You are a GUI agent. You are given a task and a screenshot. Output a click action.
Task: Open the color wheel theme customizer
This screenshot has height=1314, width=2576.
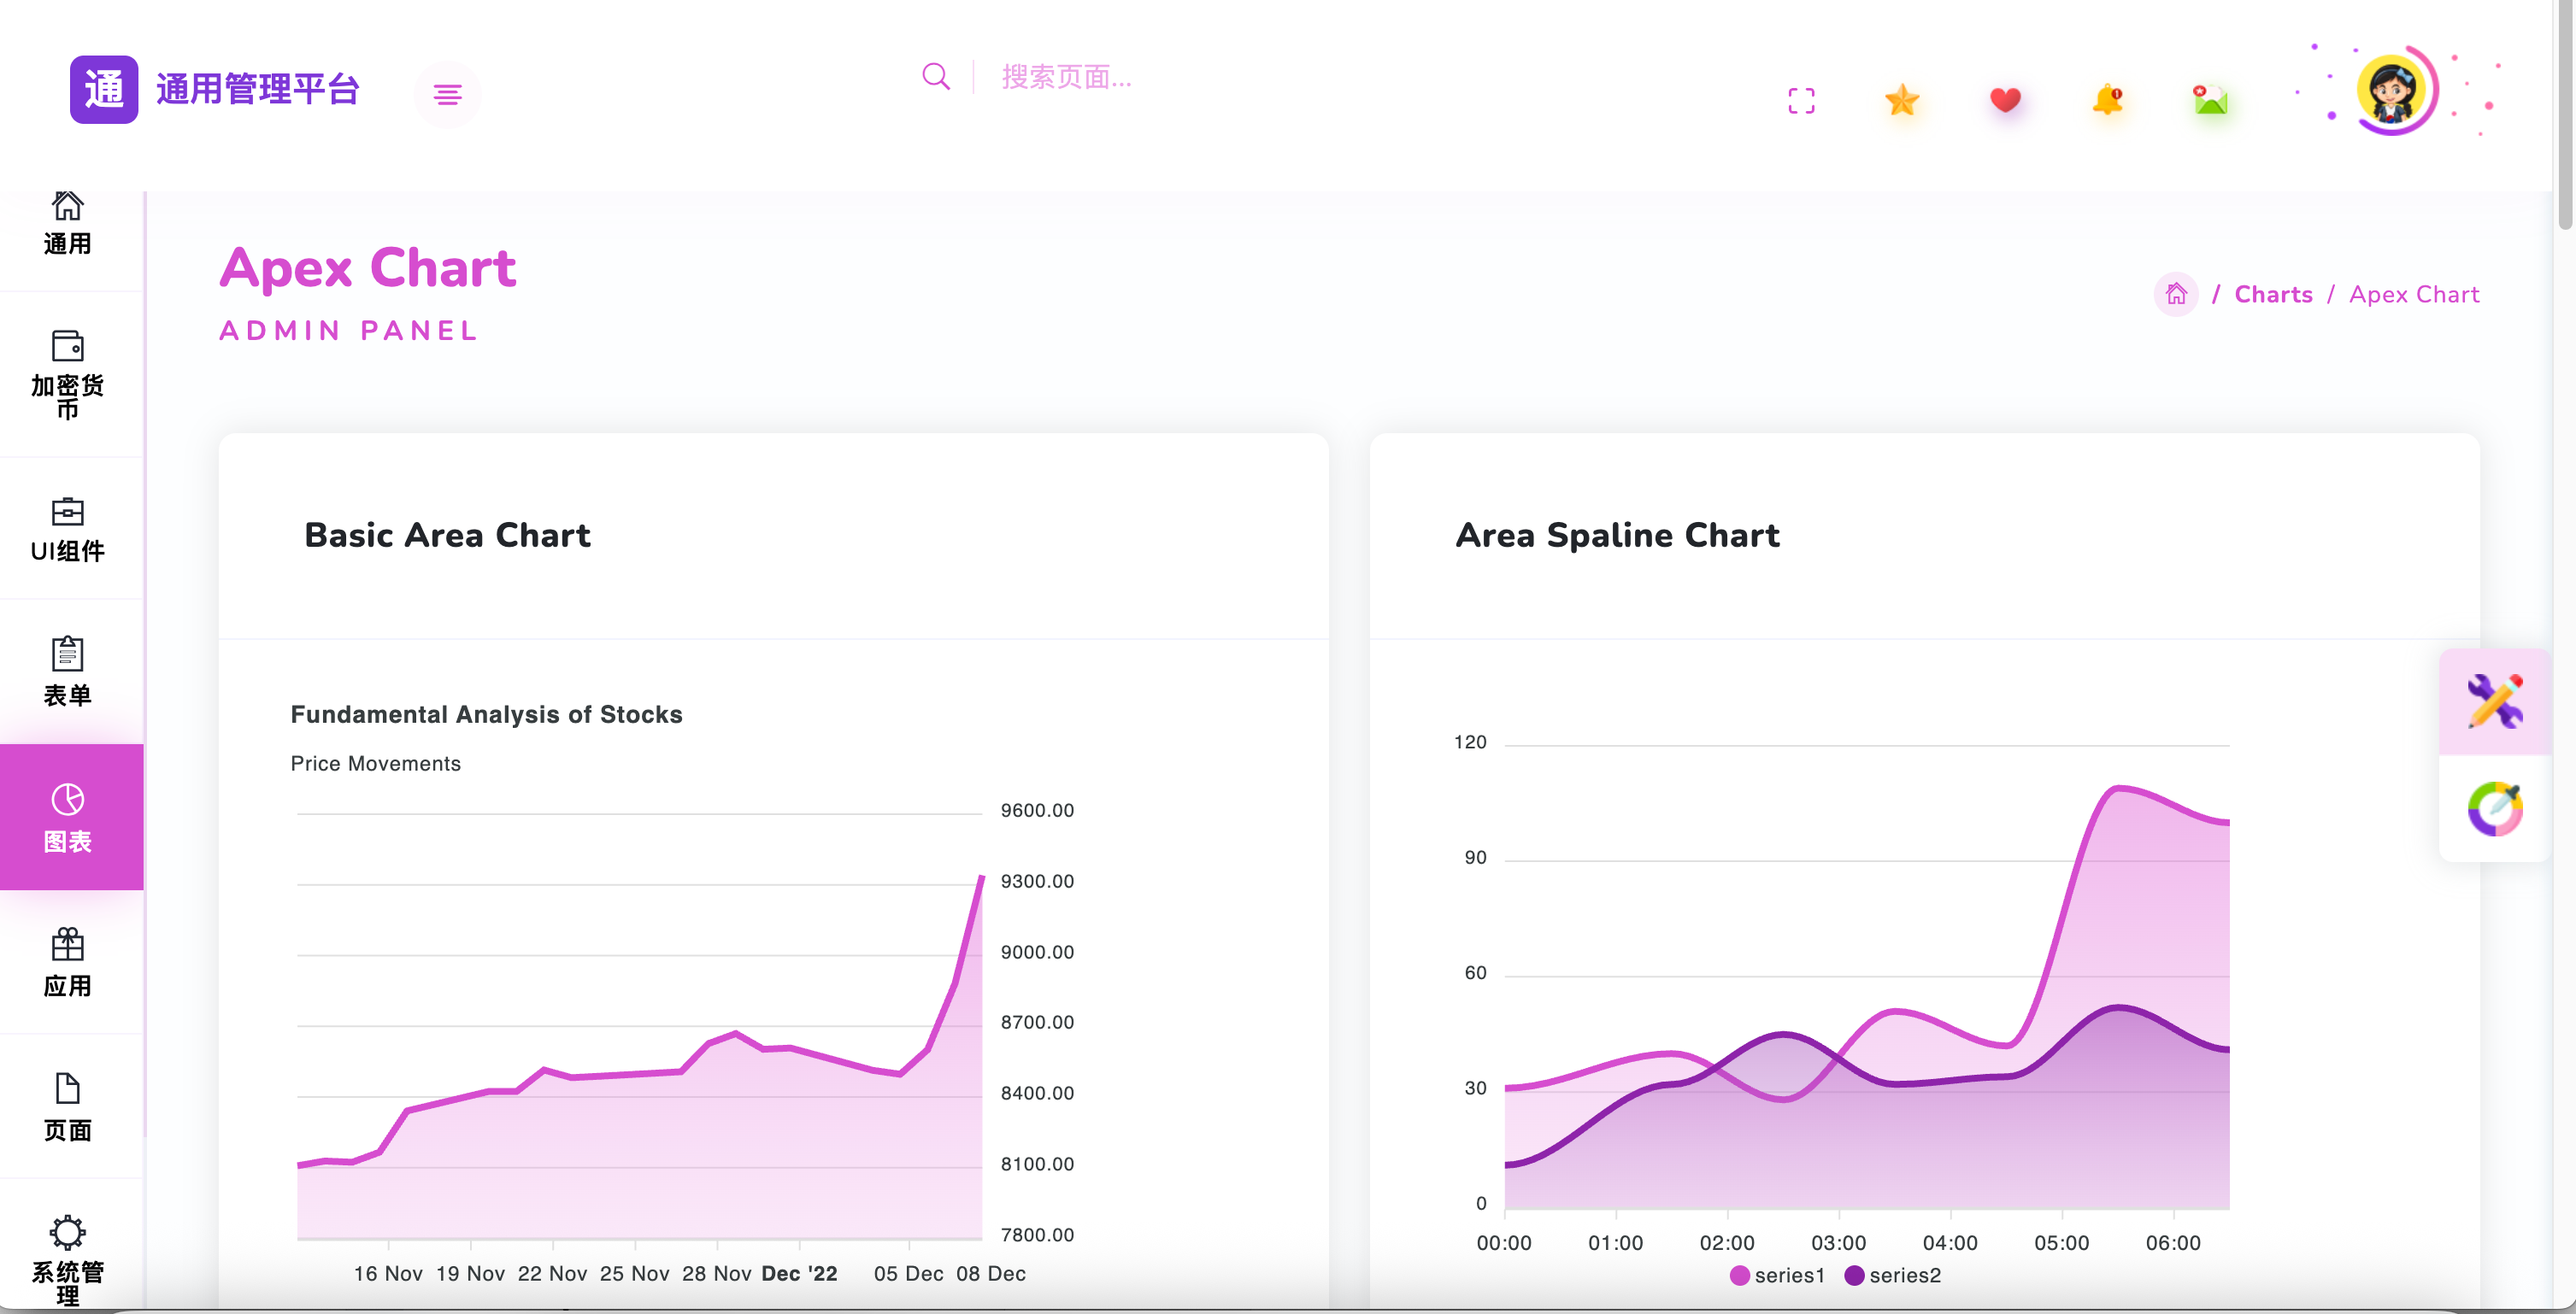point(2494,809)
